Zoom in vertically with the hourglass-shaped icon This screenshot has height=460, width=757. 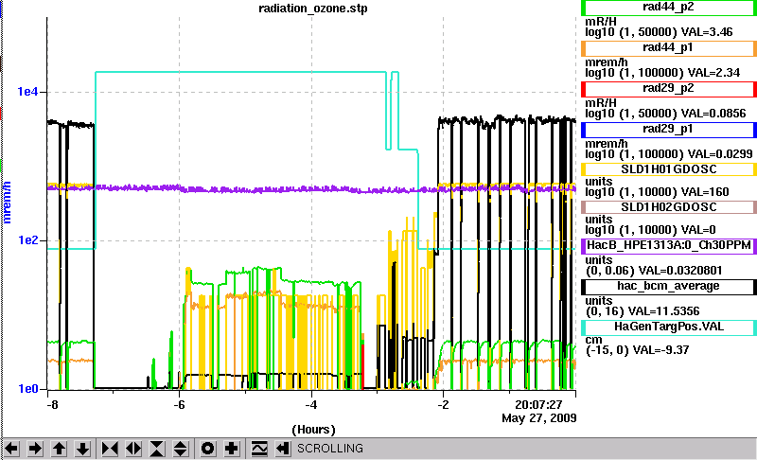coord(157,449)
